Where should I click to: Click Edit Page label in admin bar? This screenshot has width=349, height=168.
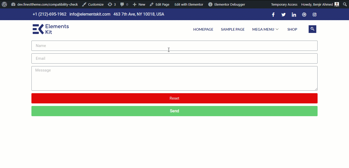point(162,4)
